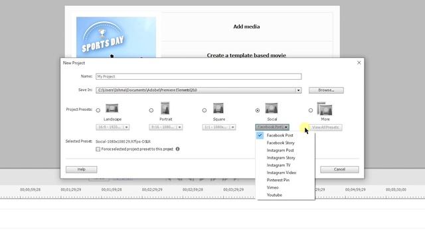Open the Landscape 16:9 resolution dropdown
This screenshot has width=425, height=239.
(x=112, y=127)
